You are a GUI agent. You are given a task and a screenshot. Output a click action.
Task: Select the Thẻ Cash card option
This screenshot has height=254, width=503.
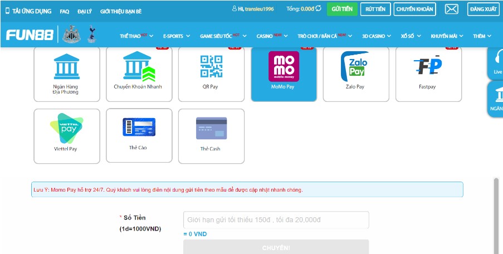click(x=211, y=136)
